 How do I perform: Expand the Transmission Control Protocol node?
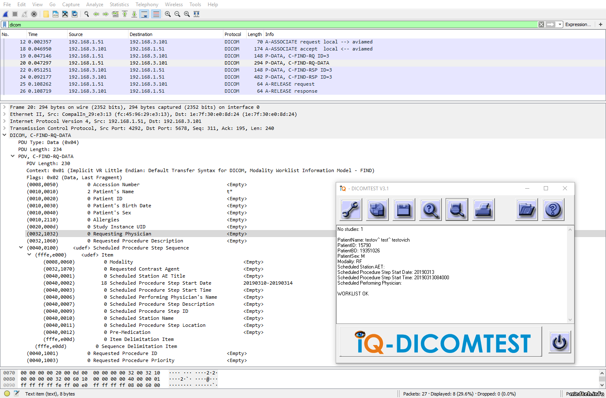coord(5,128)
